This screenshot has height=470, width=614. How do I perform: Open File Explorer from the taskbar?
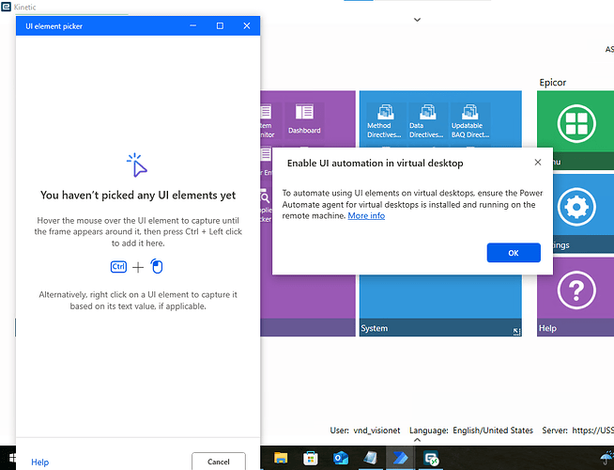pyautogui.click(x=281, y=458)
